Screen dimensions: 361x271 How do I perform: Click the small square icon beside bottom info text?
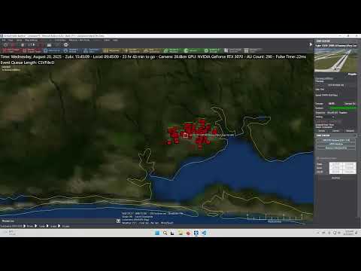118,221
